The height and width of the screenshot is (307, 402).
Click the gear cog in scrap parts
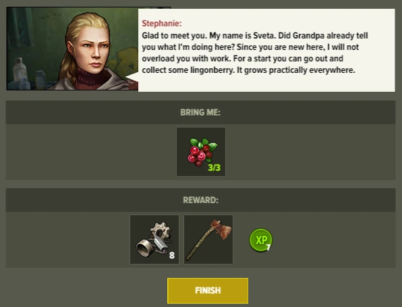click(161, 230)
